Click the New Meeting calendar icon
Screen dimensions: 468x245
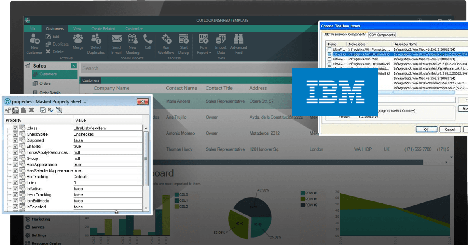click(x=133, y=38)
